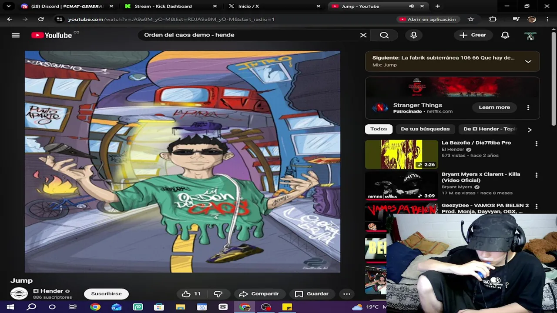Image resolution: width=557 pixels, height=313 pixels.
Task: Open YouTube account avatar menu
Action: (530, 36)
